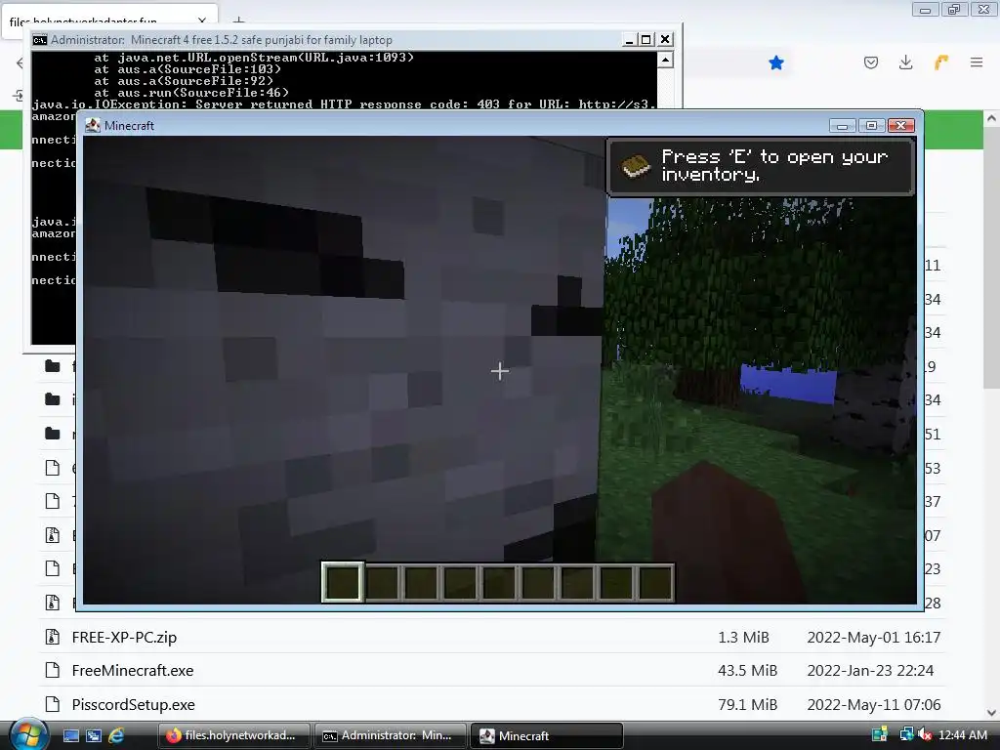Click the Switch Between Windows quick launch icon

(x=94, y=735)
